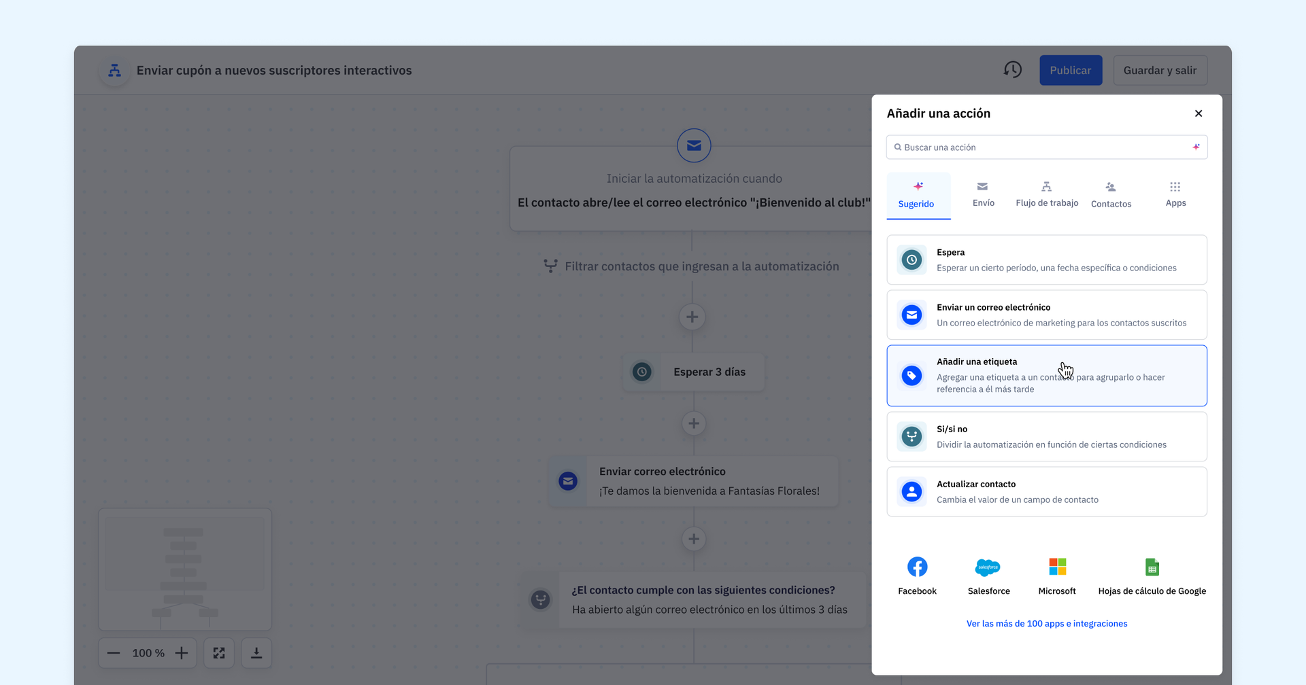Screen dimensions: 1306x685
Task: Download the workflow with the download icon
Action: pyautogui.click(x=256, y=653)
